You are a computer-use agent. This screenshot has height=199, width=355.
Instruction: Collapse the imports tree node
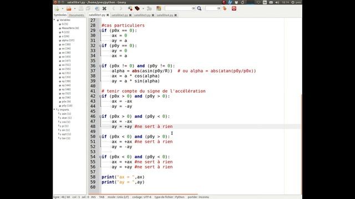(54, 109)
